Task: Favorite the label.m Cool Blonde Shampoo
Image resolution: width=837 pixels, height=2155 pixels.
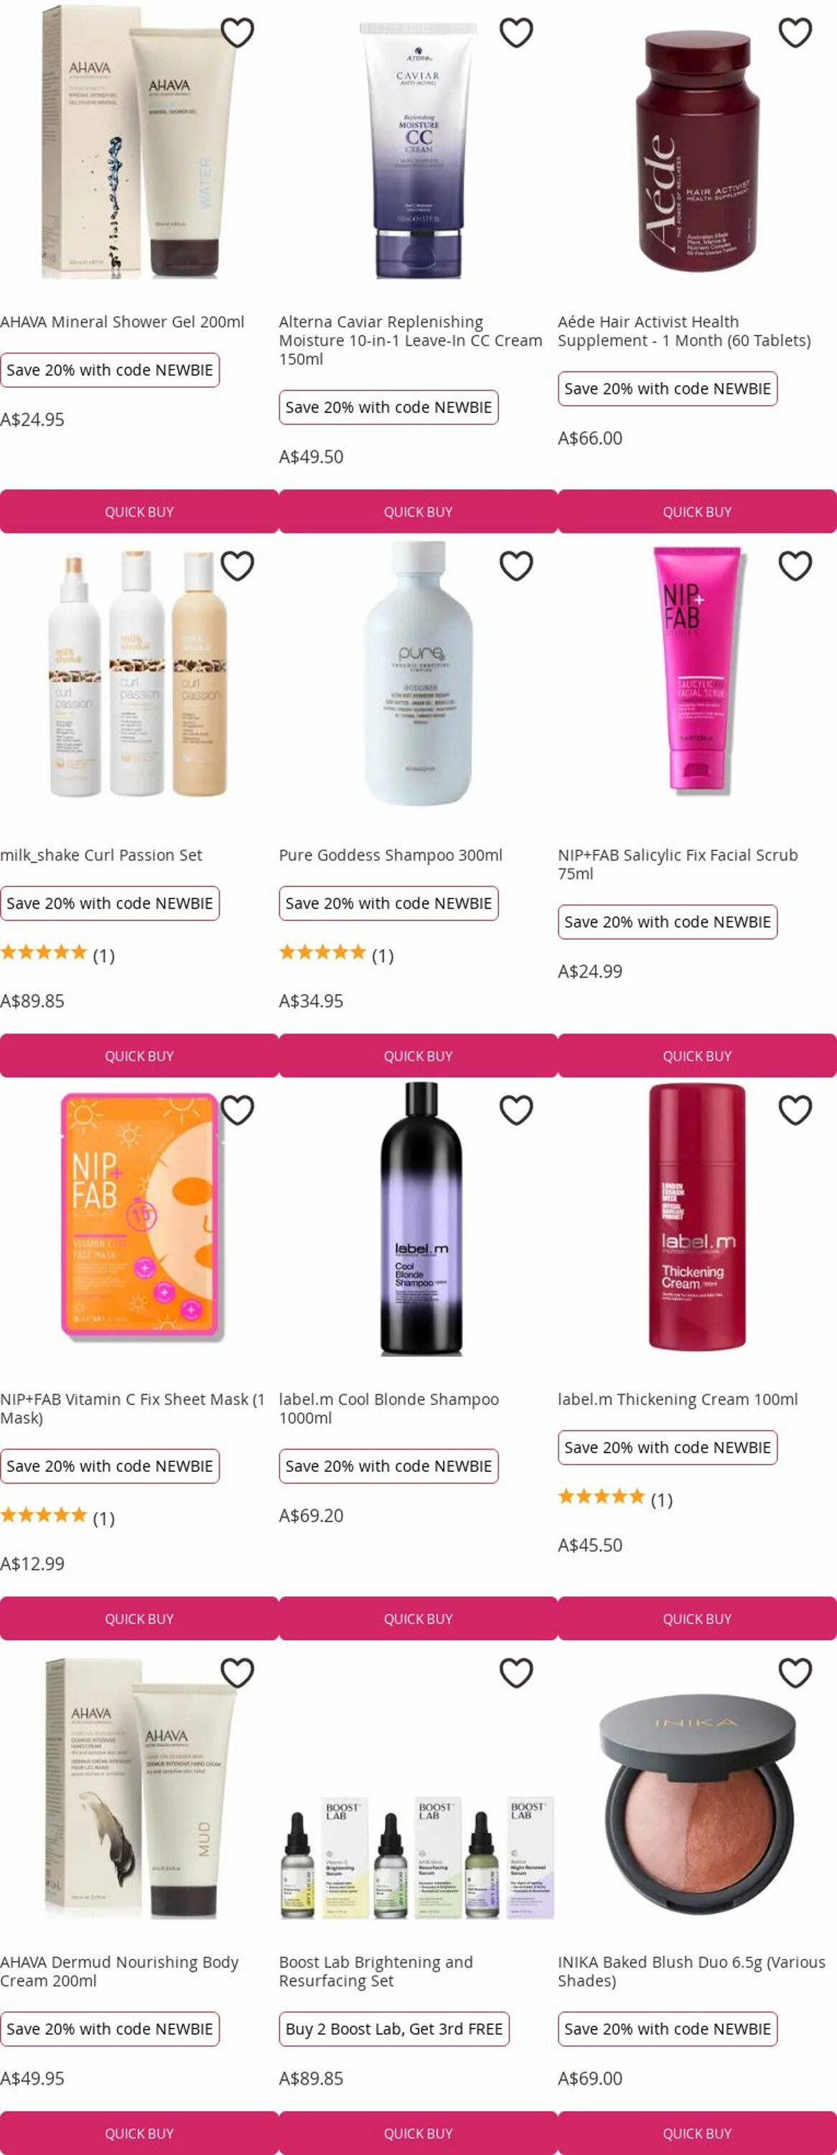Action: click(x=516, y=1110)
